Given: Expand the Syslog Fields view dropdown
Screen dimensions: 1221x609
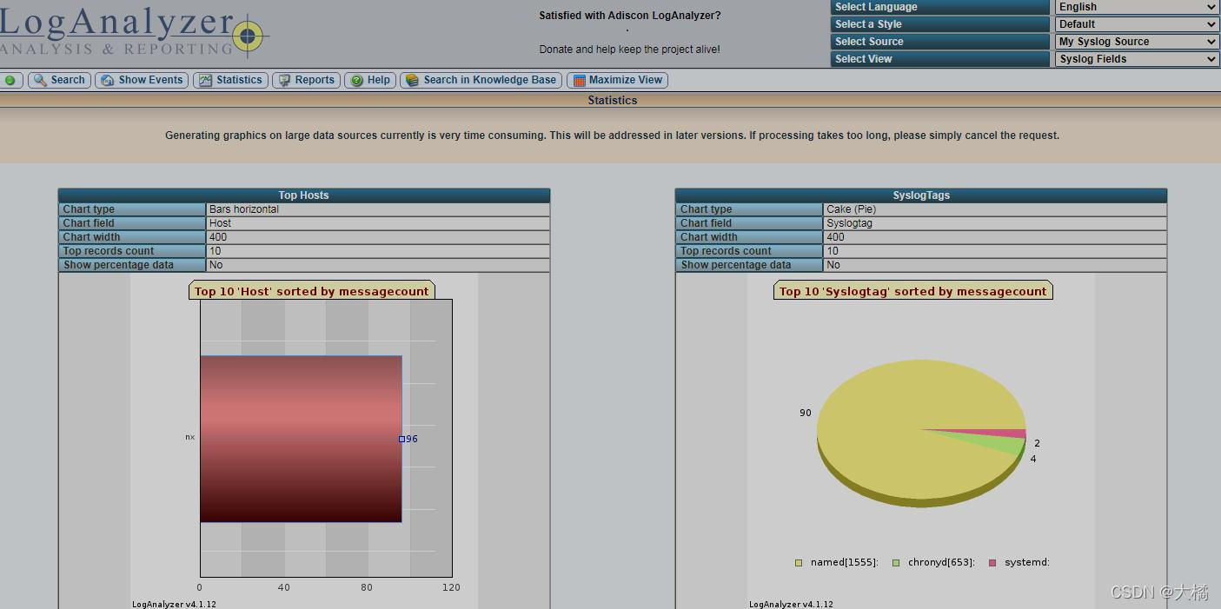Looking at the screenshot, I should click(1138, 59).
